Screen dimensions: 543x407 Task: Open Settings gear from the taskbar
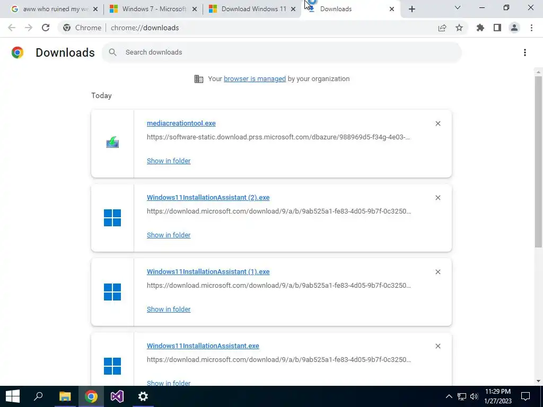pos(143,396)
